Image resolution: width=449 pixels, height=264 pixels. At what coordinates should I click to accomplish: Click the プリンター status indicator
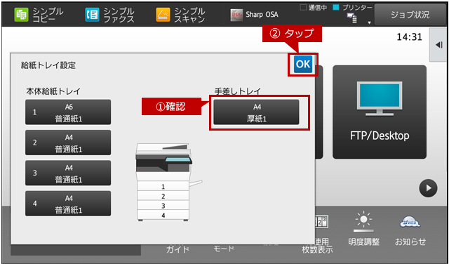tap(353, 8)
